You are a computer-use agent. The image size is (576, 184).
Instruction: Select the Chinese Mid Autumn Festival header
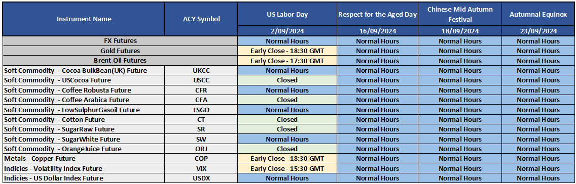pos(460,14)
